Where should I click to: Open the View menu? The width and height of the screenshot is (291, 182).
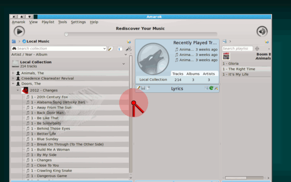(33, 22)
